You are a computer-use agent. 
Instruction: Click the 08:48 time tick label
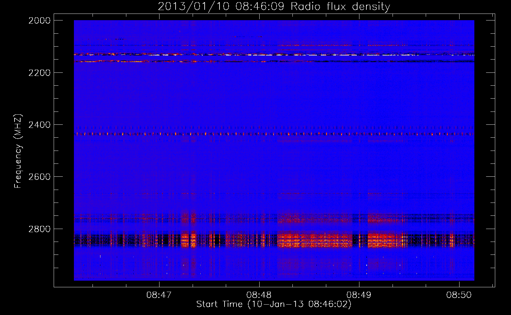[259, 295]
